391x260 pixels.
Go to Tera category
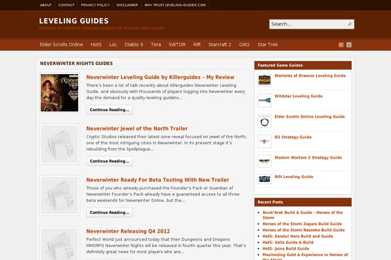[156, 45]
